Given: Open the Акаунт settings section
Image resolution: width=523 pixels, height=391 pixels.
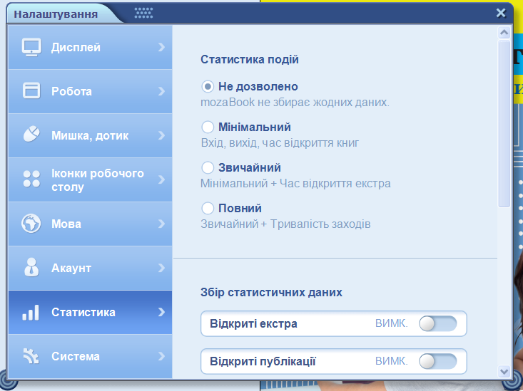Looking at the screenshot, I should [x=90, y=268].
